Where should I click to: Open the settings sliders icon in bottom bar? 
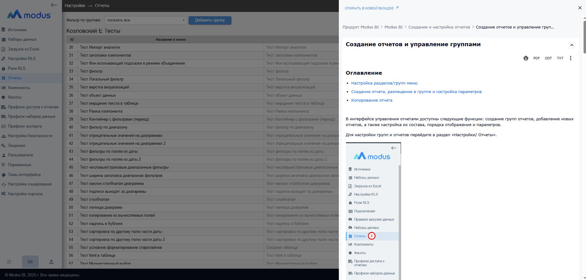coord(30,262)
